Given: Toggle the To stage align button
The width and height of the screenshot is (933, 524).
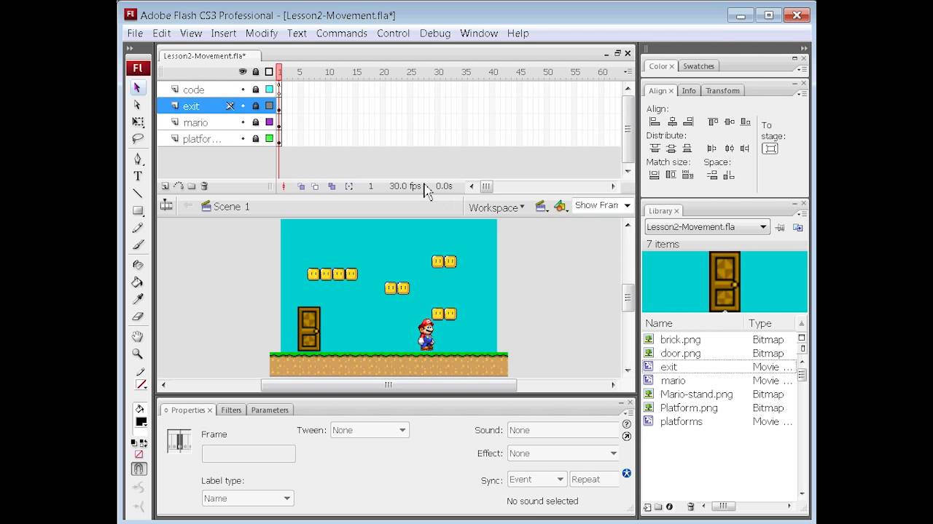Looking at the screenshot, I should [770, 148].
